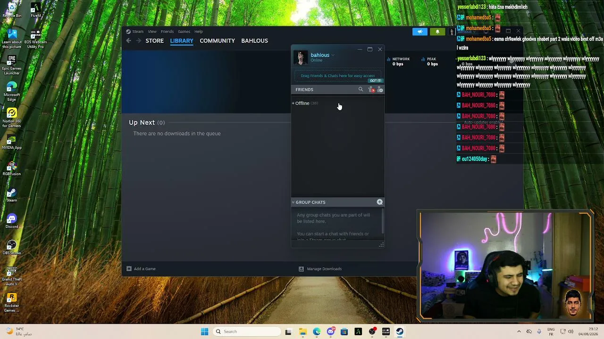Click the Add a Friend icon
604x339 pixels.
tap(380, 89)
